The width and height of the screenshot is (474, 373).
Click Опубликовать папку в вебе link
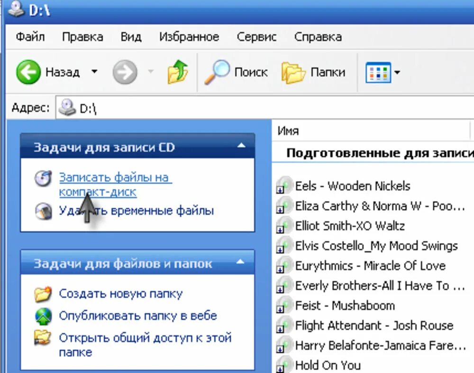(x=138, y=316)
